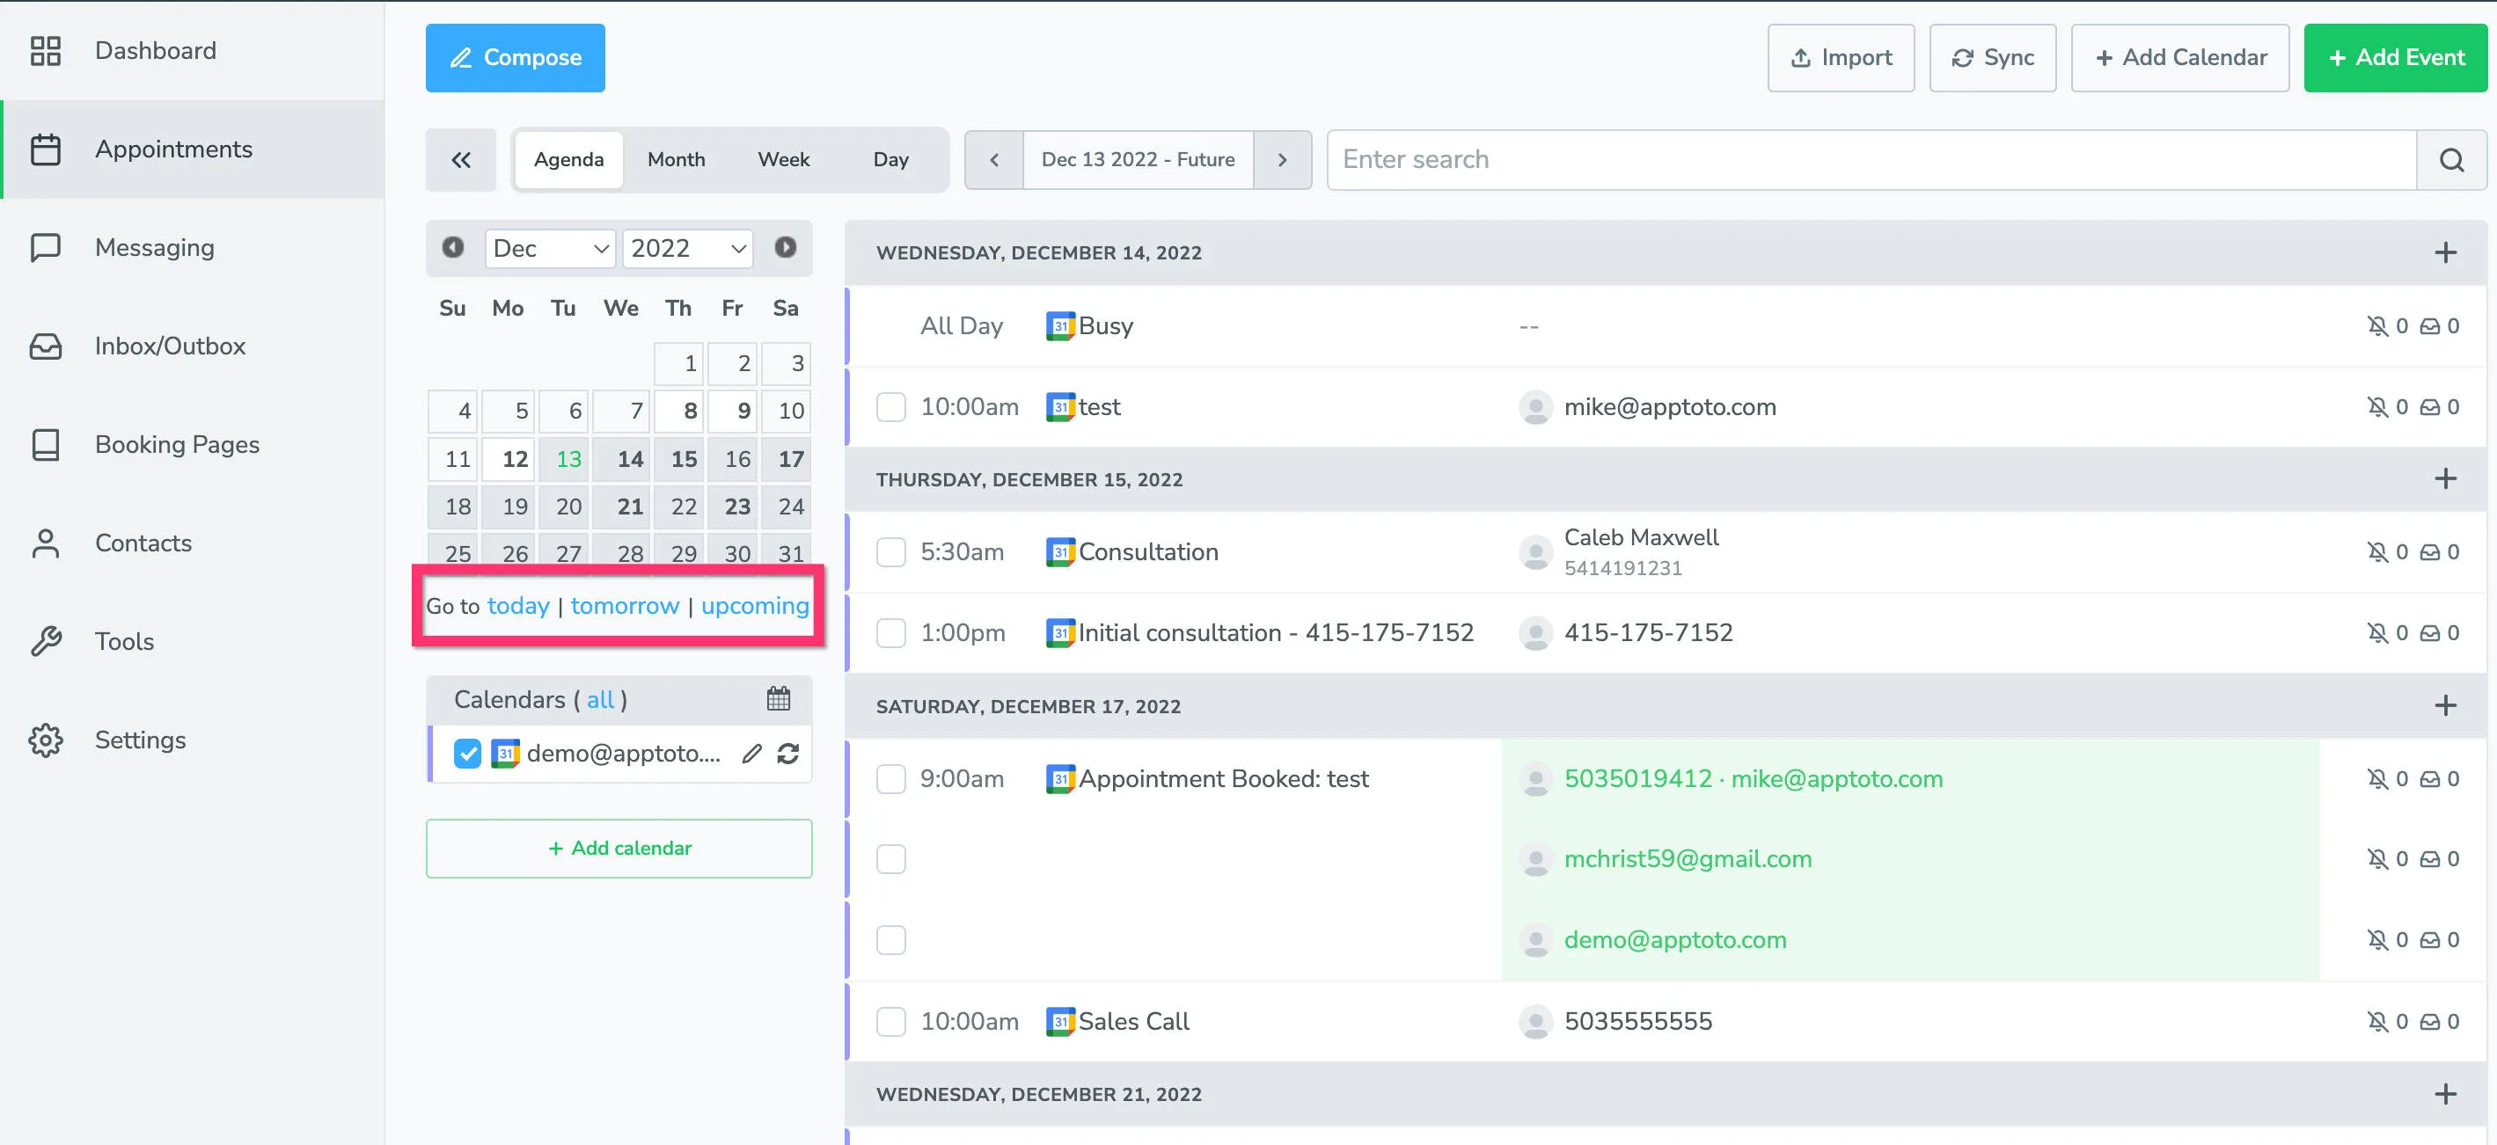The image size is (2497, 1145).
Task: Advance date range with right chevron
Action: coord(1281,160)
